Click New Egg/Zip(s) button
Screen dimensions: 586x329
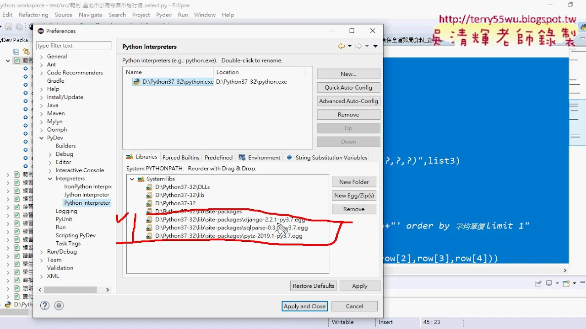point(354,196)
